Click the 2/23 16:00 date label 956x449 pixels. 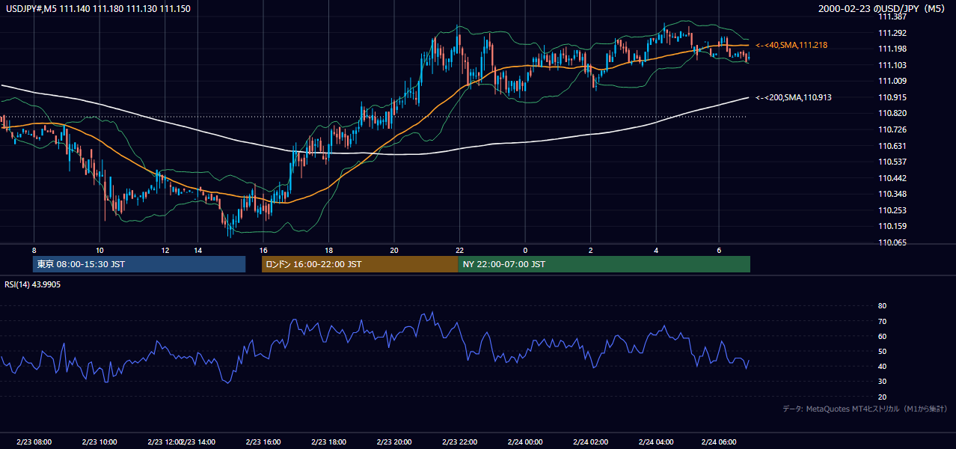pyautogui.click(x=263, y=442)
